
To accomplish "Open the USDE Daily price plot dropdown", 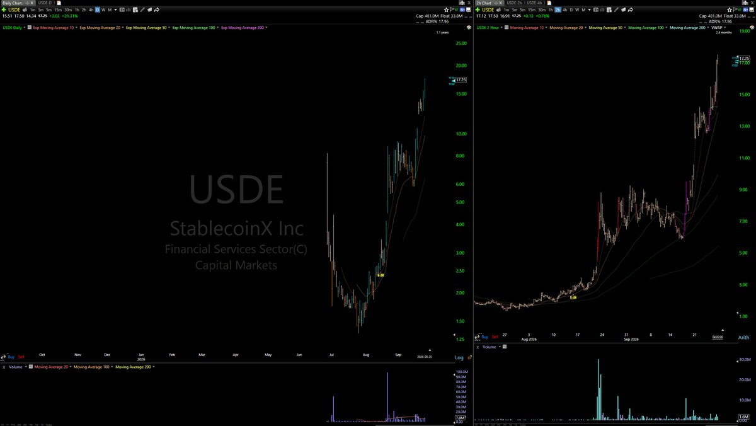I will 25,28.
